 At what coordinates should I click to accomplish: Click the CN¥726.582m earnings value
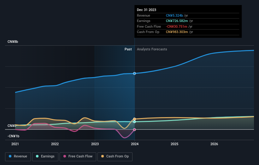pos(177,21)
